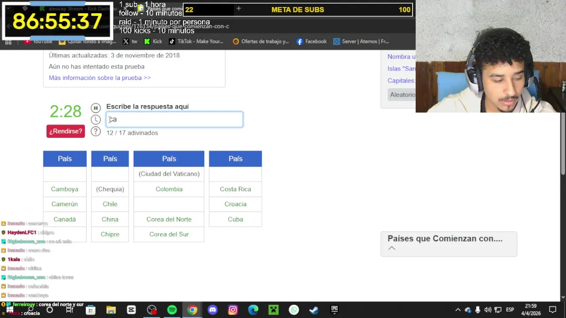Click the Corea del Sur cell

click(x=169, y=234)
